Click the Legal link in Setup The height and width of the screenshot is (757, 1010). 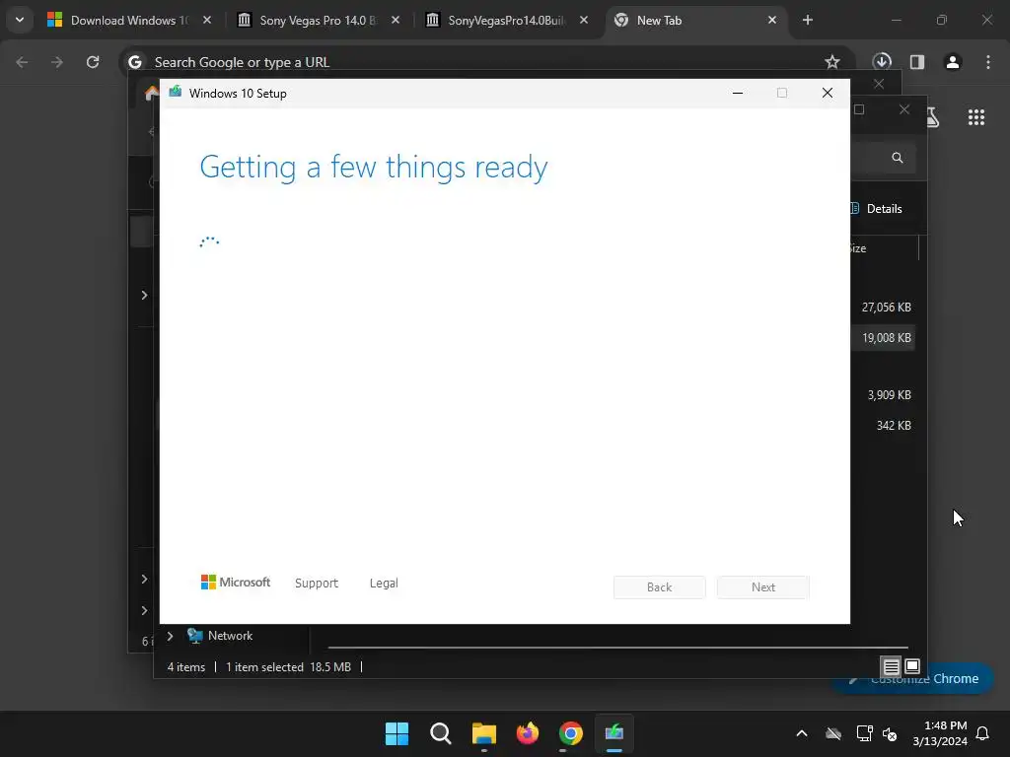384,584
